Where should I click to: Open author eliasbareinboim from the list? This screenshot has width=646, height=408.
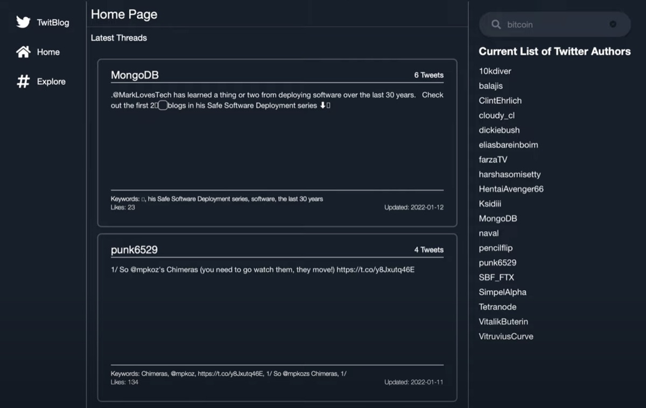[508, 145]
